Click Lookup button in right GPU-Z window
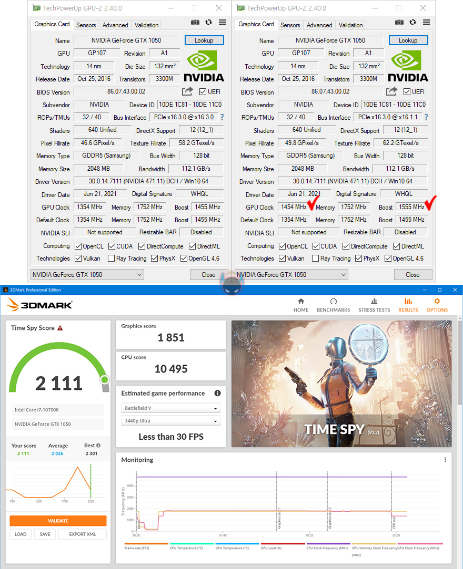463x569 pixels. [x=408, y=40]
